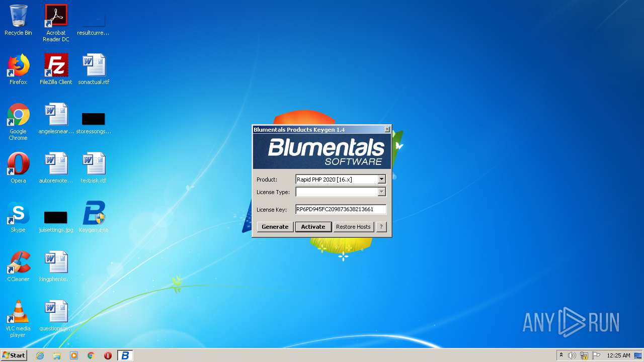Click the question mark help button
This screenshot has height=362, width=644.
(381, 227)
